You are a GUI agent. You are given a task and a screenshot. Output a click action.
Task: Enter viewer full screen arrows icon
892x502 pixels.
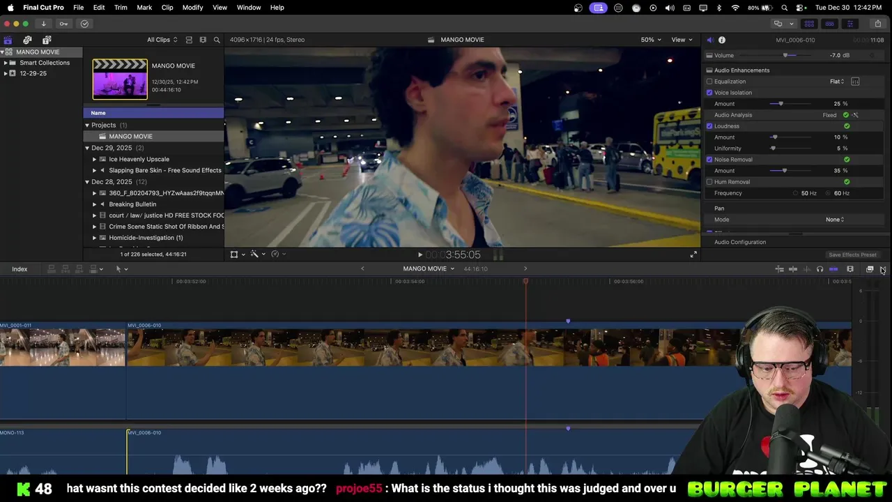(693, 254)
